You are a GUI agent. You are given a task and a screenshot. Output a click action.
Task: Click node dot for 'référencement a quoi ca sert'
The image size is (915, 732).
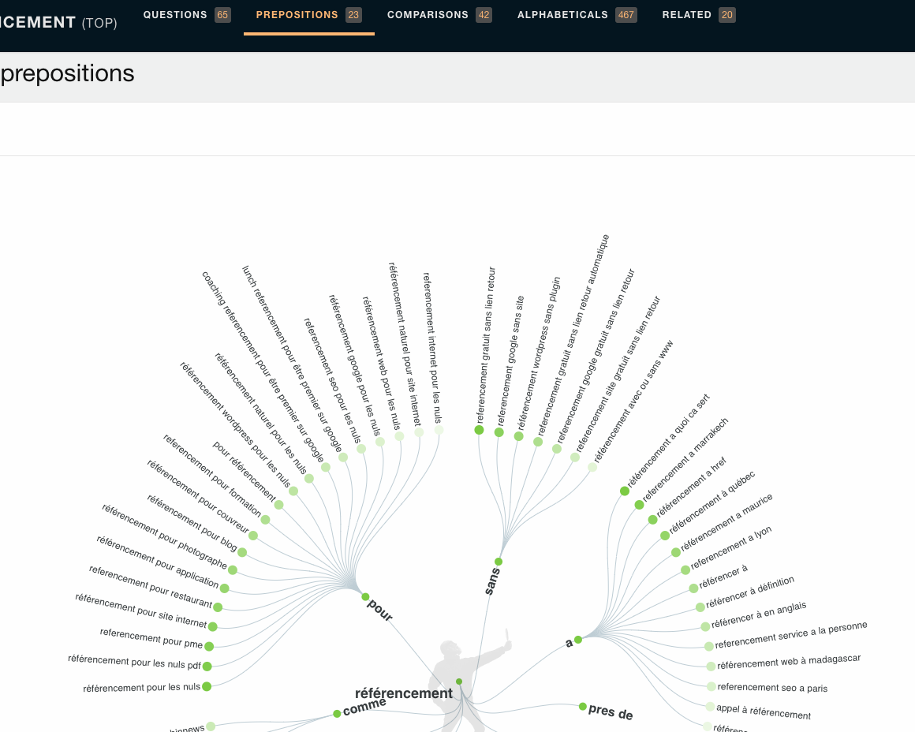[x=625, y=491]
